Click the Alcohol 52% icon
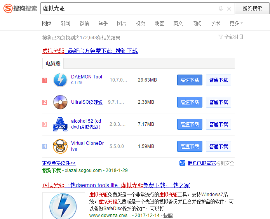The height and width of the screenshot is (219, 270). pyautogui.click(x=60, y=124)
